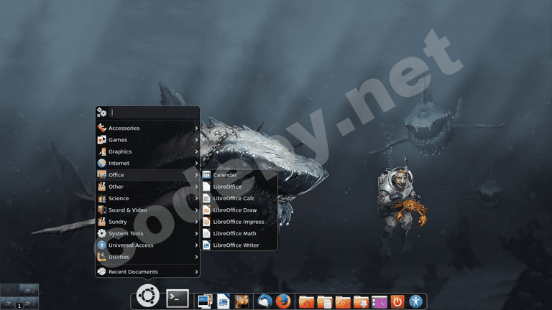Expand the Recent Documents arrow
552x310 pixels.
(x=196, y=272)
